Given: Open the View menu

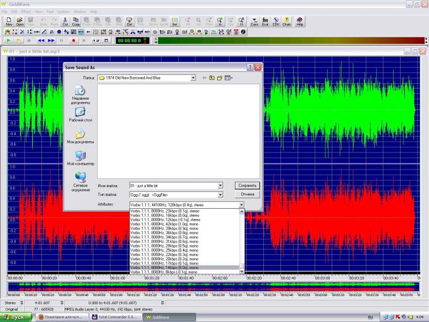Looking at the screenshot, I should pos(39,12).
